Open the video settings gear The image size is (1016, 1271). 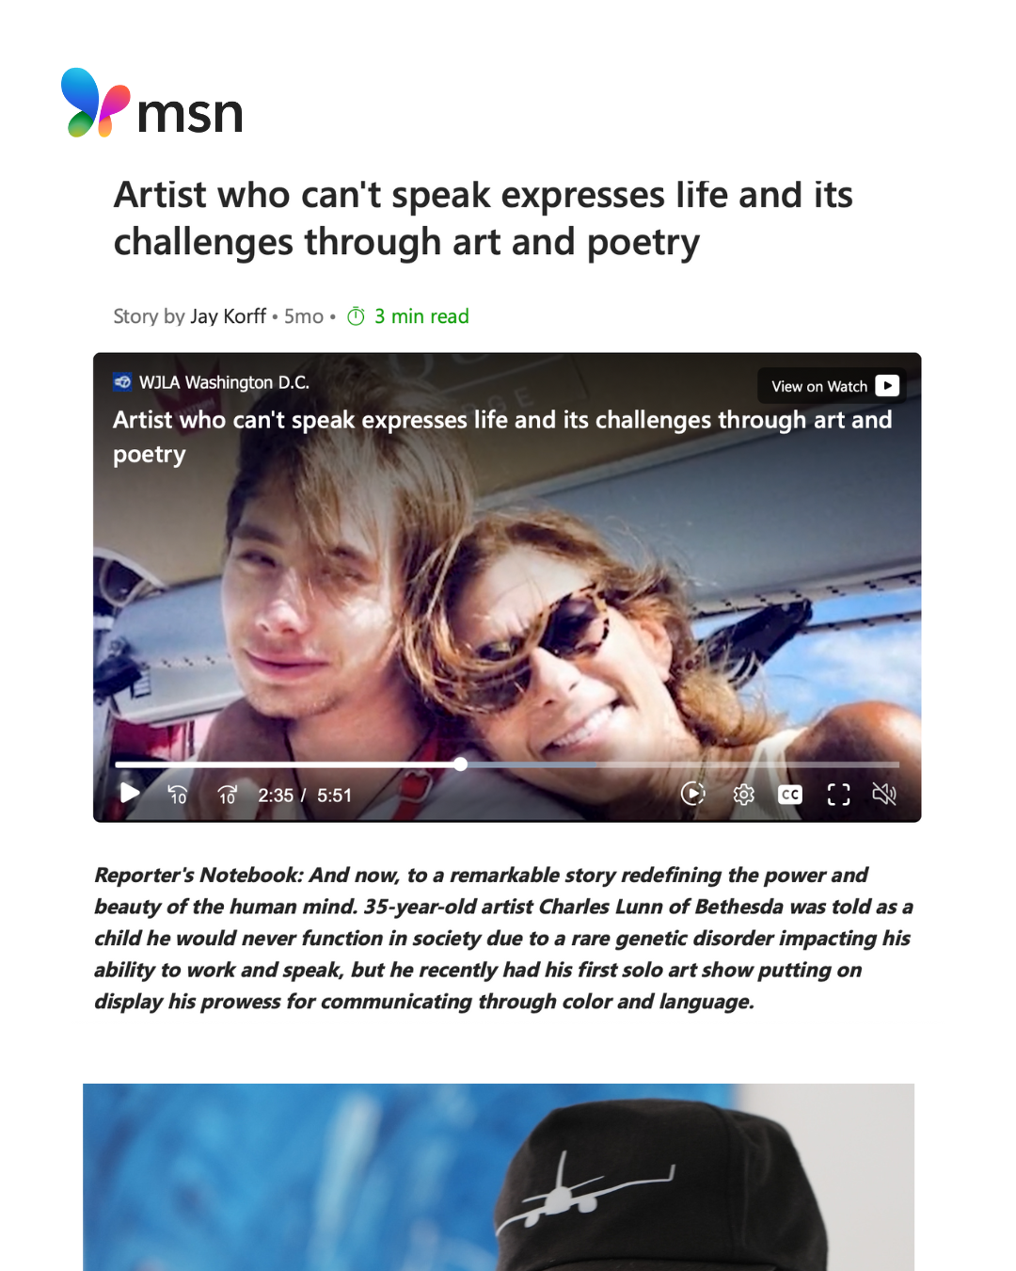[x=743, y=795]
